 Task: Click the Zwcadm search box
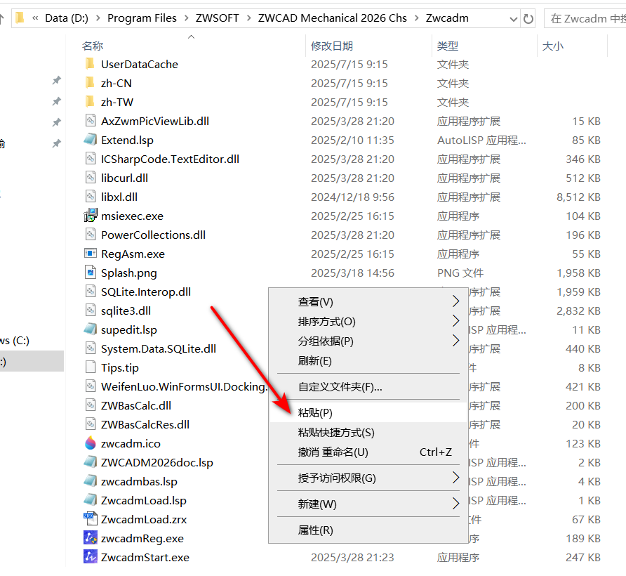(x=585, y=18)
